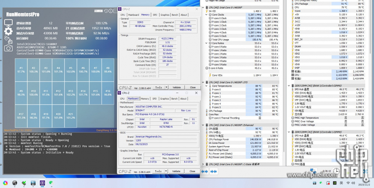Open About tab in lower CPU-Z window

pos(183,98)
